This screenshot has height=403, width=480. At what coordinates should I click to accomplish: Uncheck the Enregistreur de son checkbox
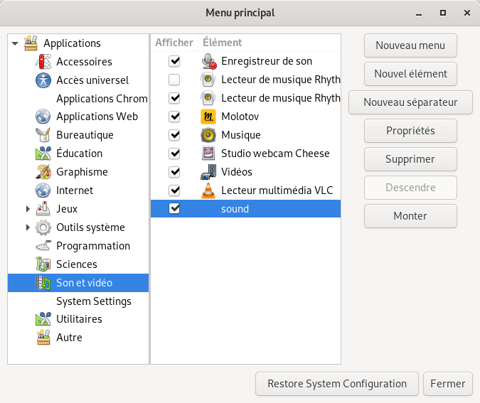(174, 61)
